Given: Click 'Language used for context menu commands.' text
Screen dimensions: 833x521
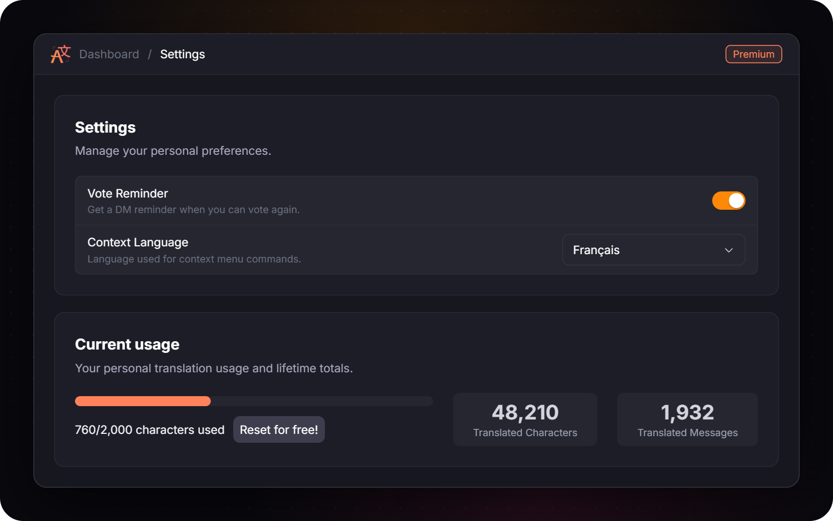Looking at the screenshot, I should (194, 259).
